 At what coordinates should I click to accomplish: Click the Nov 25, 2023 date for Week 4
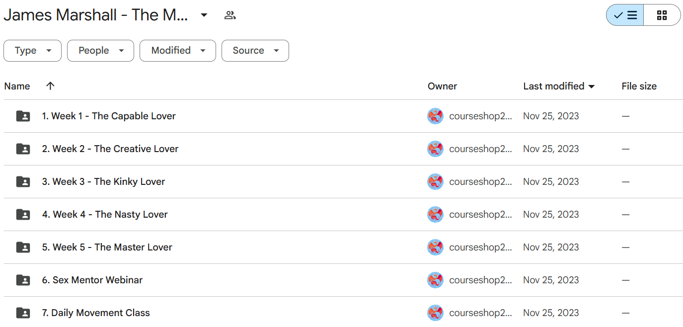click(x=551, y=215)
